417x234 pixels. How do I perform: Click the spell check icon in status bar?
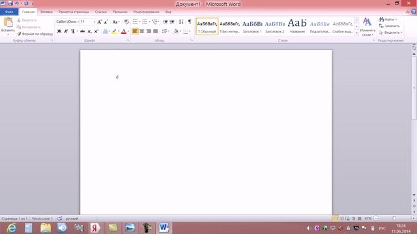click(60, 218)
